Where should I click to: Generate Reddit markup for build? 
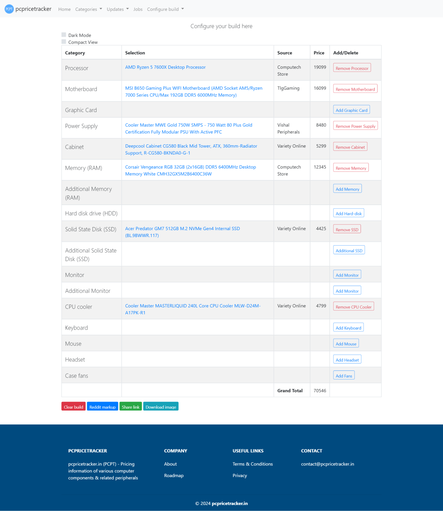(x=103, y=407)
